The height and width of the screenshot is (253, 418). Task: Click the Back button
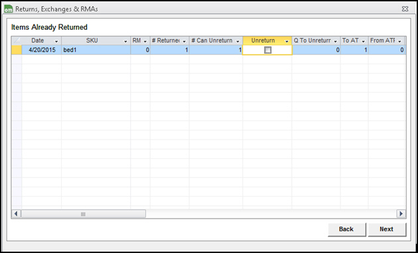[x=346, y=229]
